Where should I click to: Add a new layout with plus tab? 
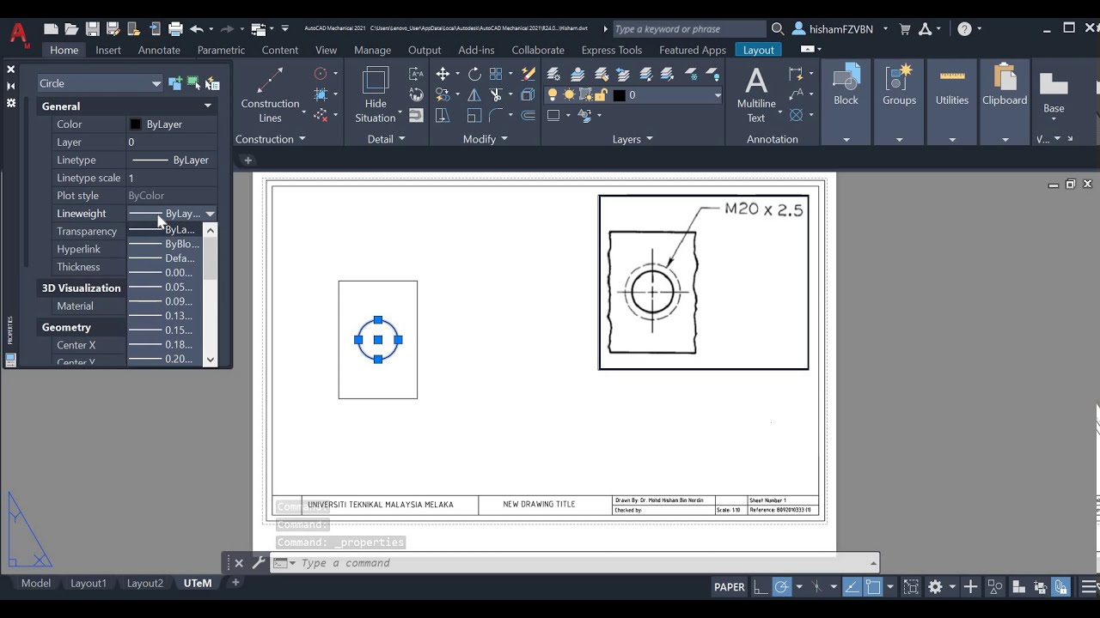point(235,583)
